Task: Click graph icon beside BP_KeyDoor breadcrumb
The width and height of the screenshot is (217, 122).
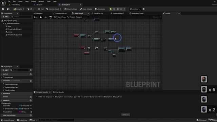Action: coord(51,17)
